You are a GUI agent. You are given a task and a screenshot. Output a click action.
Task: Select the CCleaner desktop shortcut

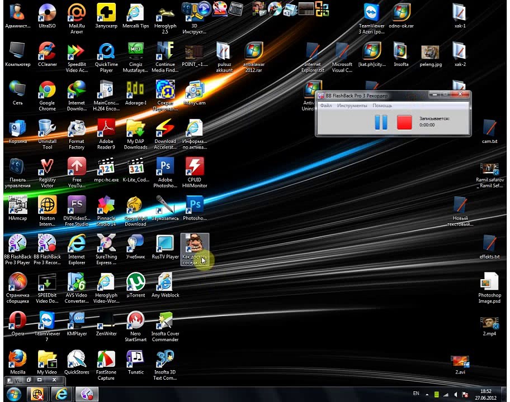(x=47, y=55)
